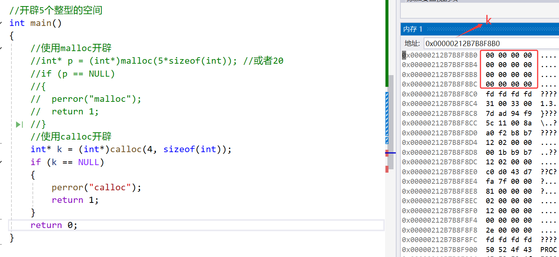Screen dimensions: 559x257
Task: Click memory row address 0x00000212B7B8F8E4
Action: [440, 182]
